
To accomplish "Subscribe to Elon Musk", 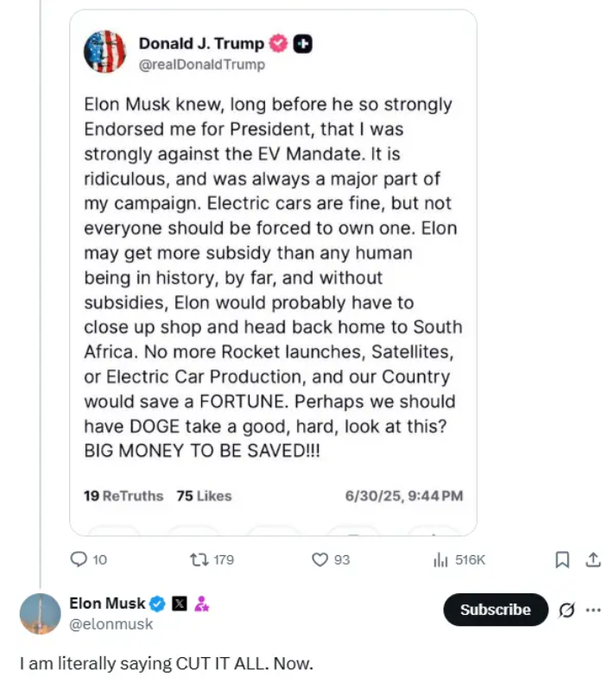I will (x=495, y=610).
